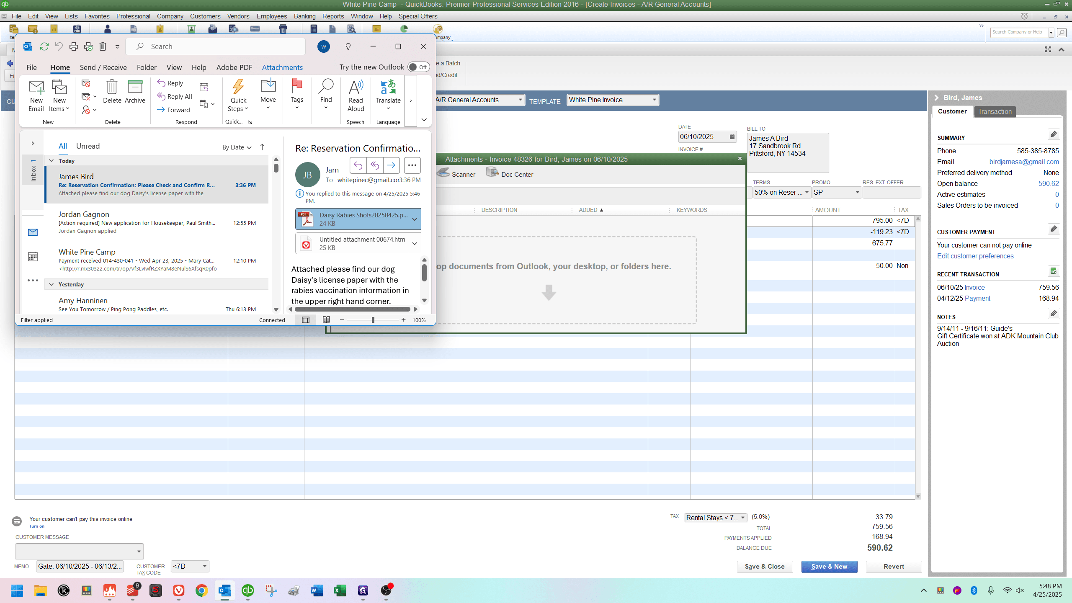Click the lightbulb coming soon icon
The width and height of the screenshot is (1072, 603).
348,46
